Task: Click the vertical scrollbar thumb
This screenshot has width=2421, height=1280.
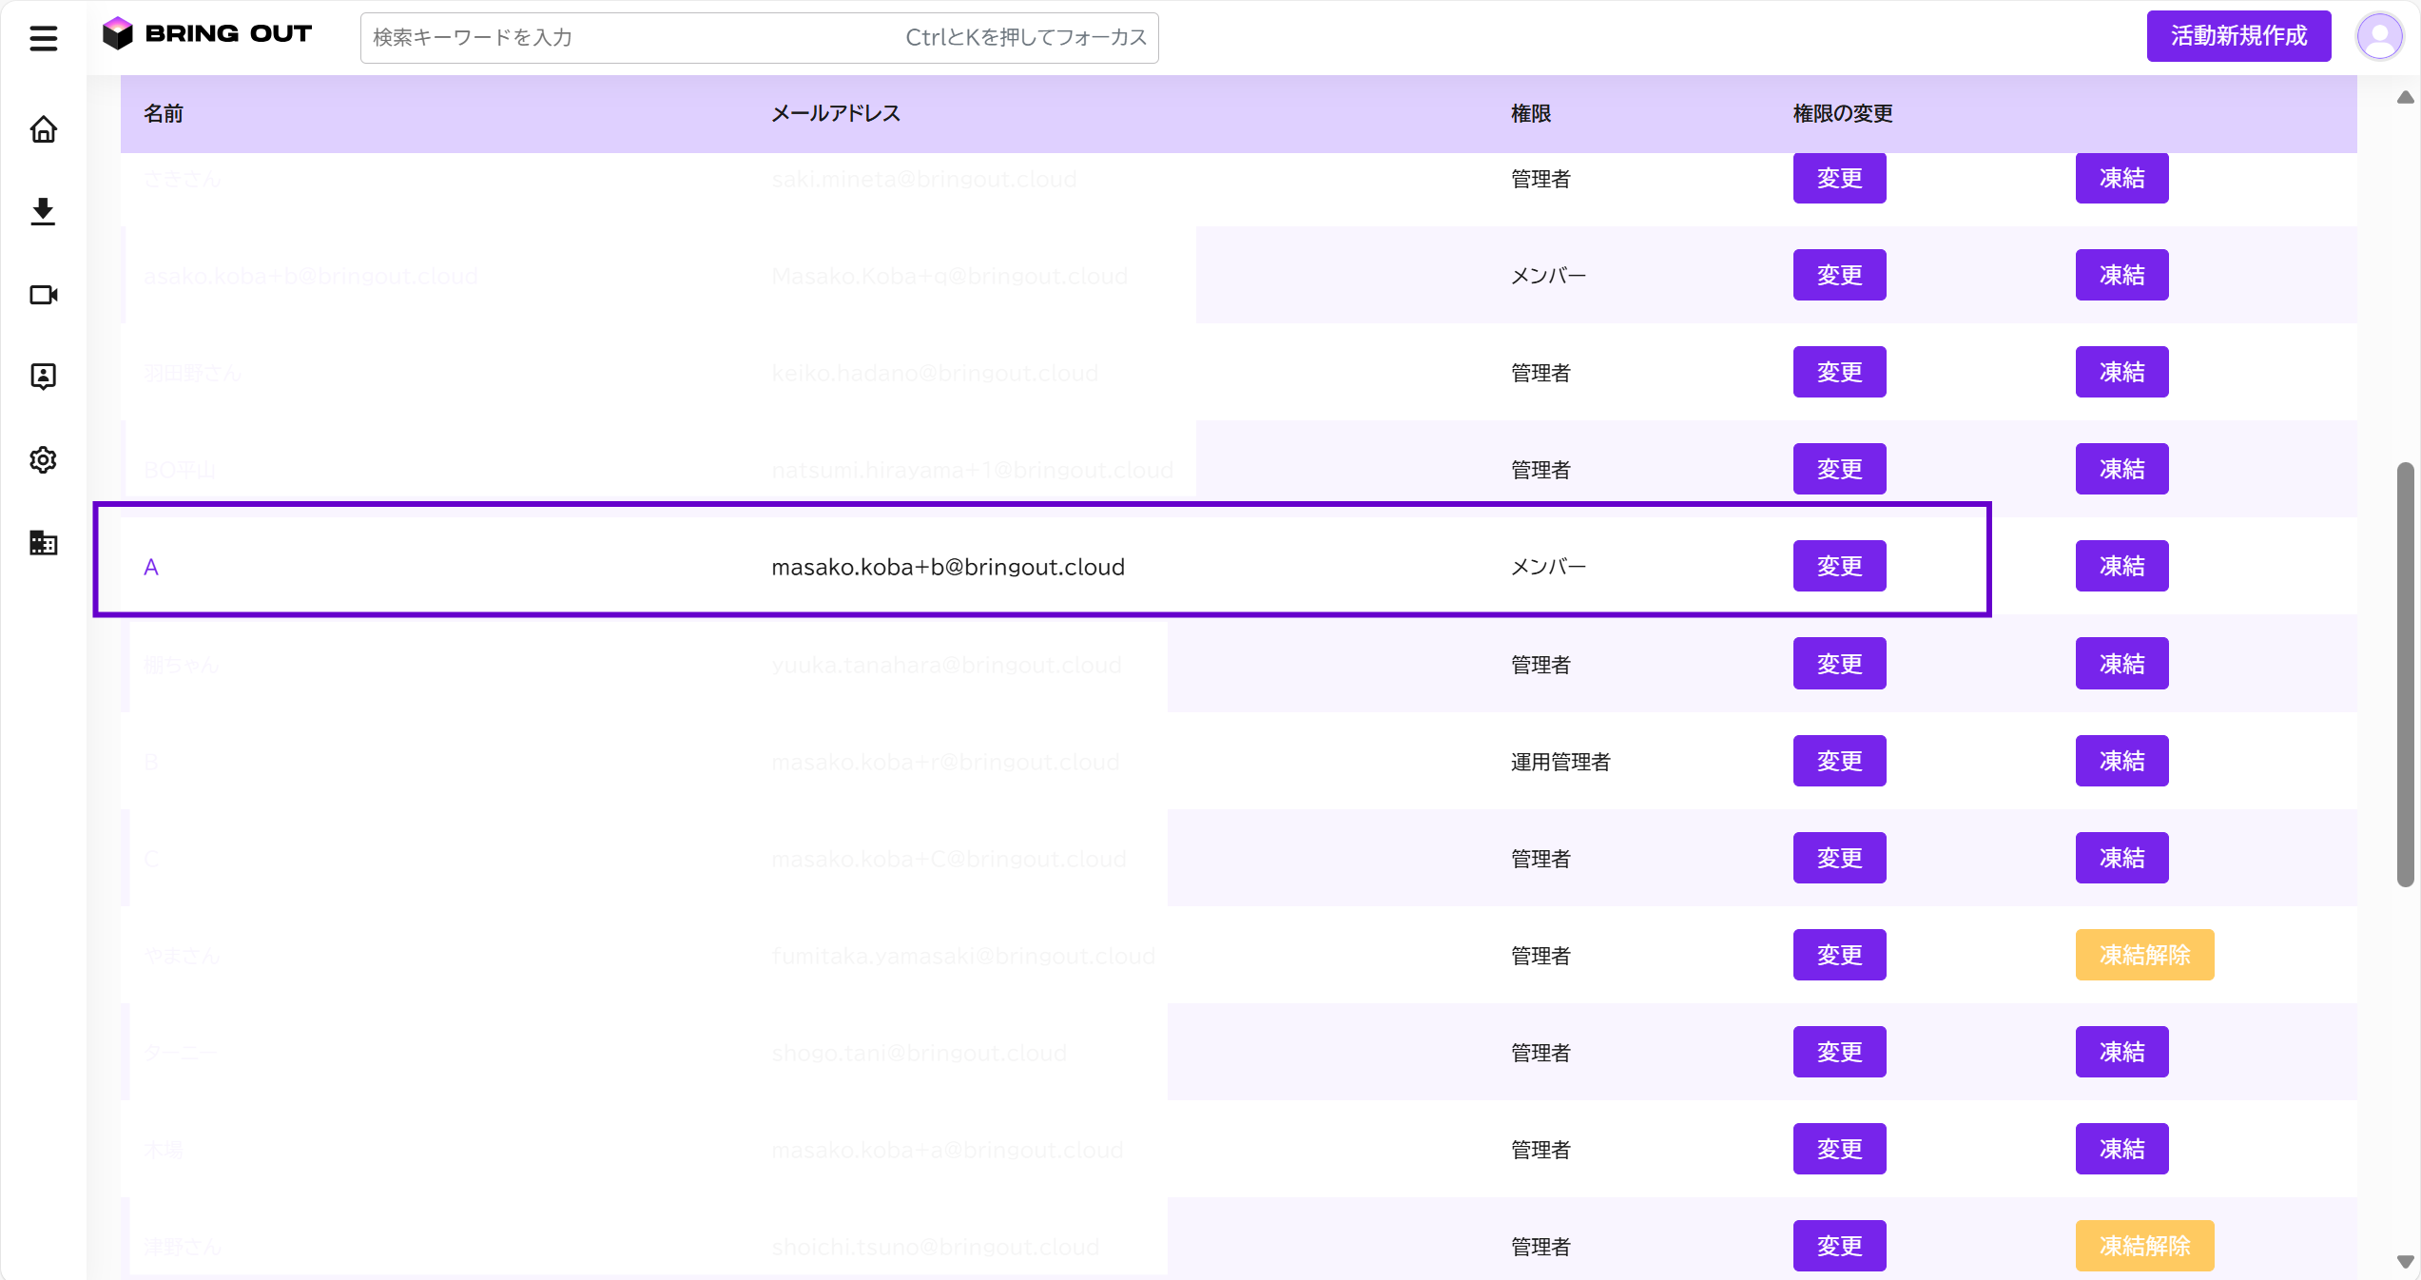Action: 2405,675
